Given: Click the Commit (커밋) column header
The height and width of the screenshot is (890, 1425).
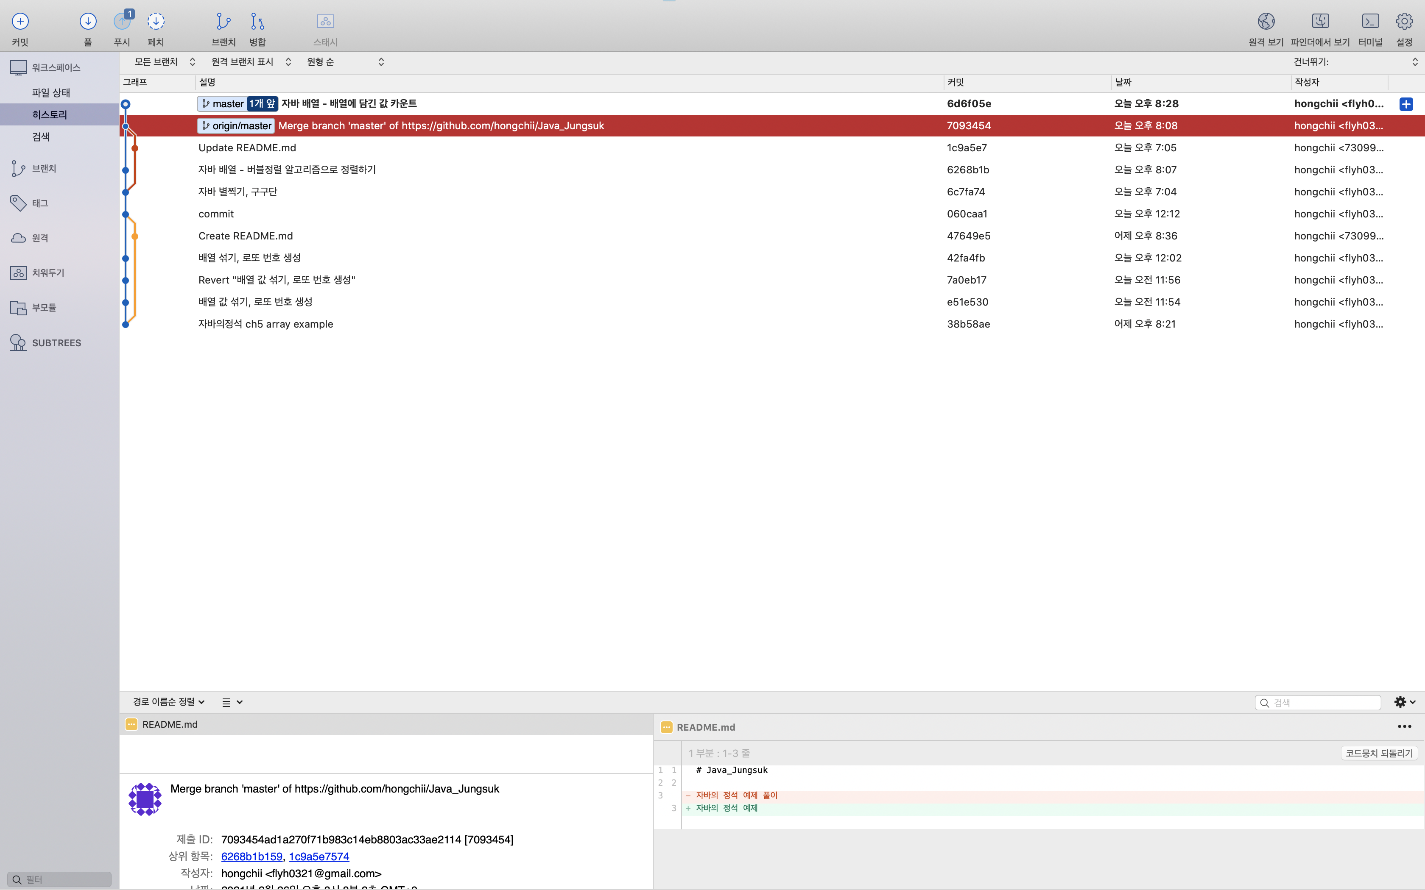Looking at the screenshot, I should point(1027,82).
